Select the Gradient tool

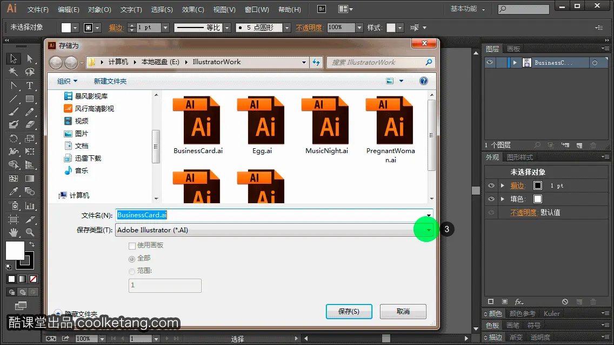[x=30, y=178]
